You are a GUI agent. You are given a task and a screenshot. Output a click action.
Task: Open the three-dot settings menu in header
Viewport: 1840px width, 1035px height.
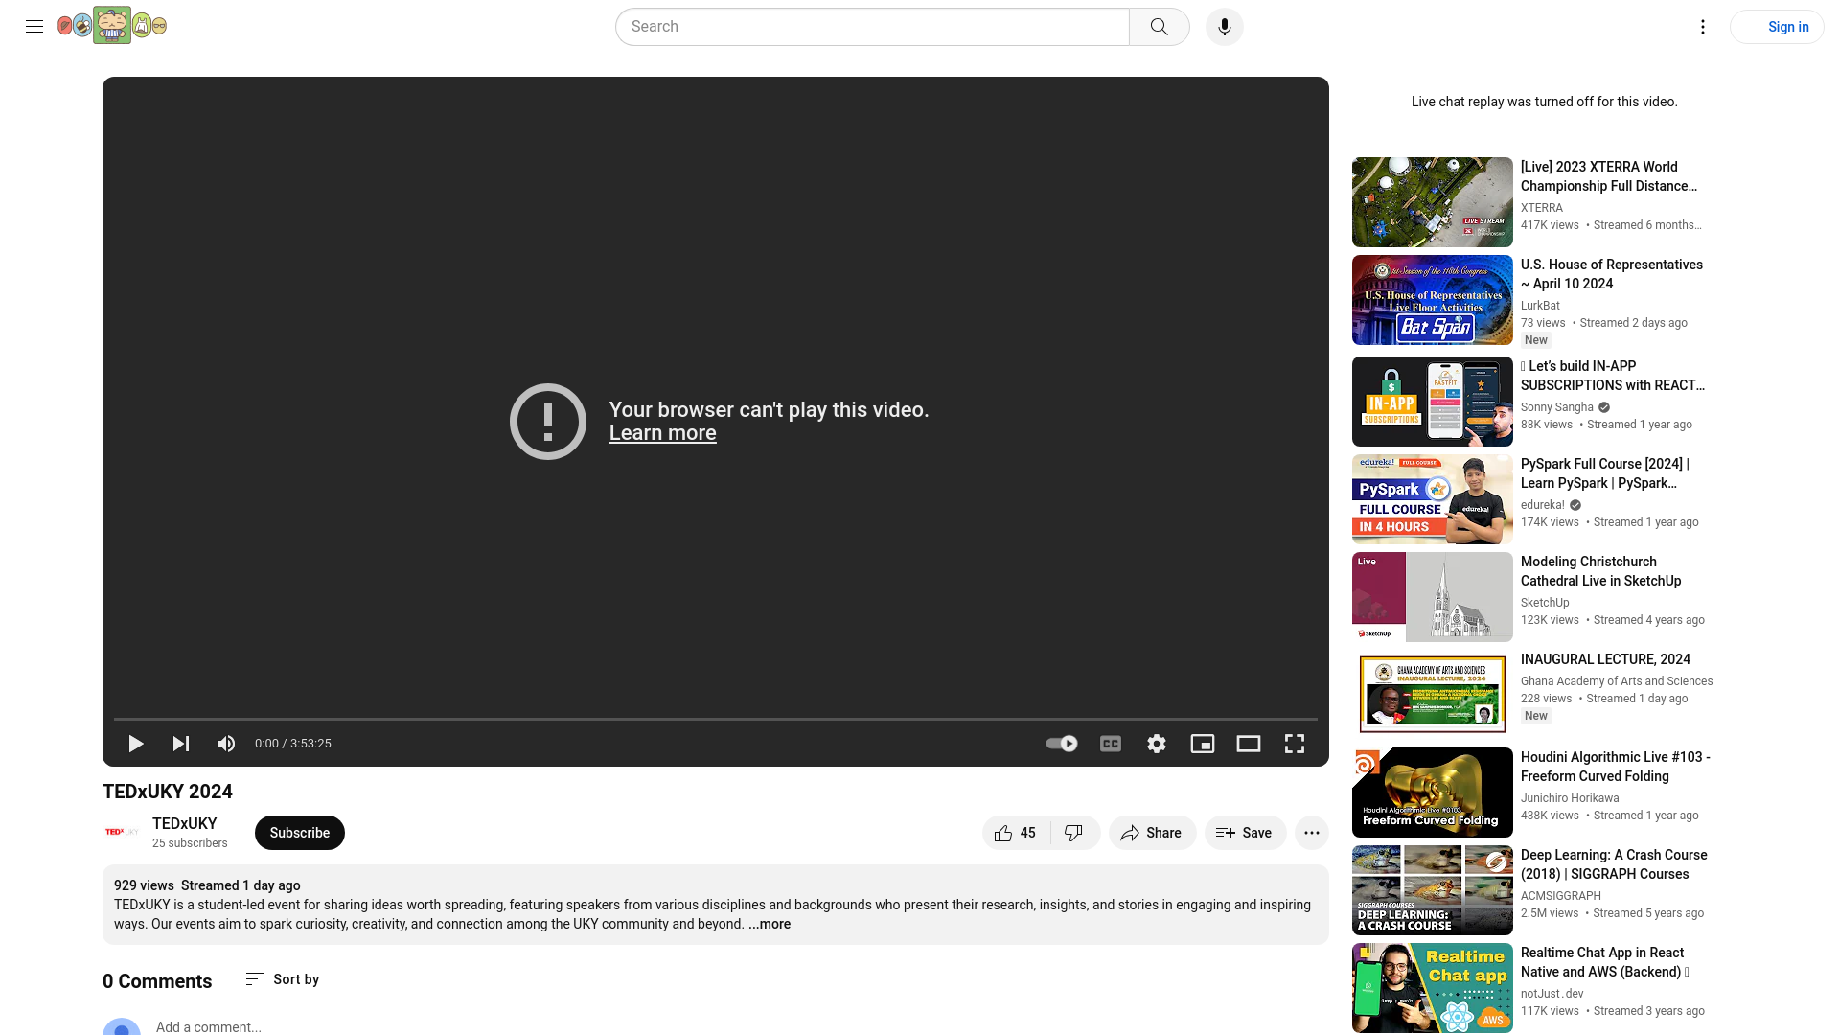1702,27
